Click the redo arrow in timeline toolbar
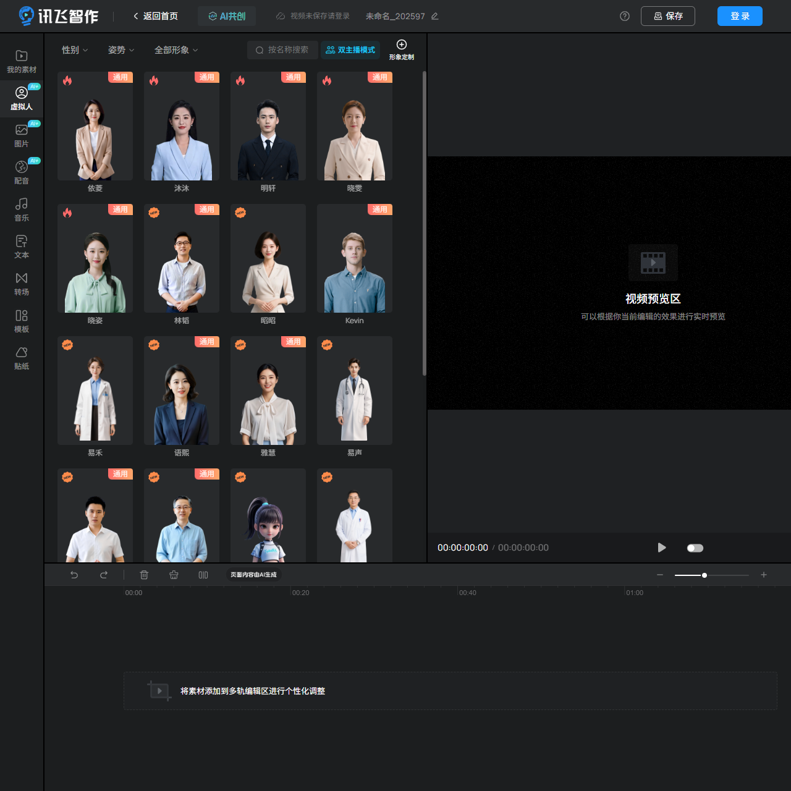Image resolution: width=791 pixels, height=791 pixels. 104,575
